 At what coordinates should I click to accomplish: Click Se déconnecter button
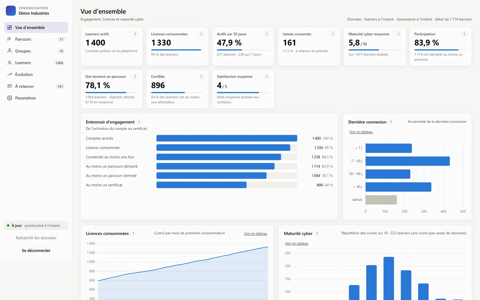click(36, 250)
